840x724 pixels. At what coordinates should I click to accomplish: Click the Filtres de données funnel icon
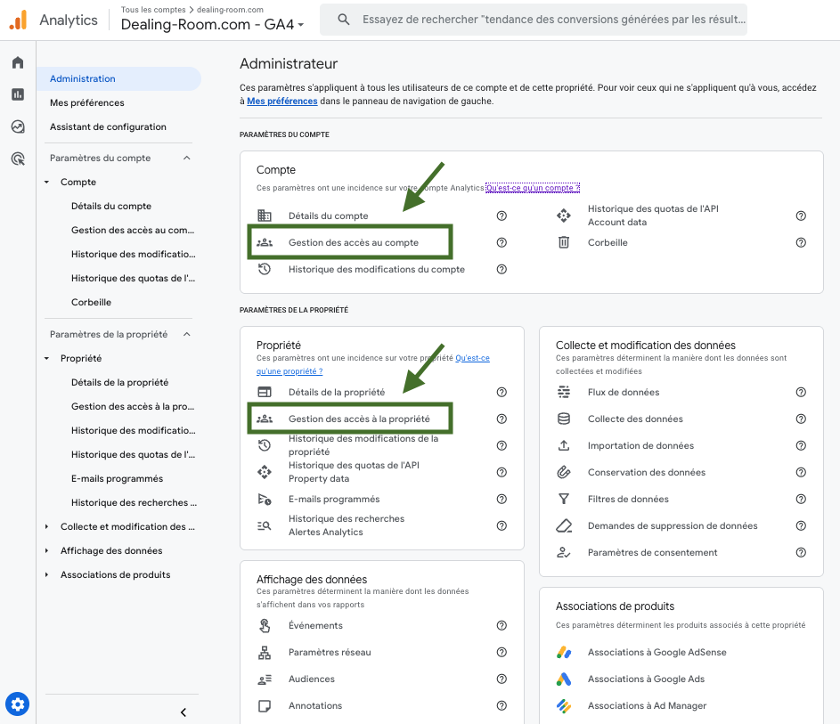(564, 499)
